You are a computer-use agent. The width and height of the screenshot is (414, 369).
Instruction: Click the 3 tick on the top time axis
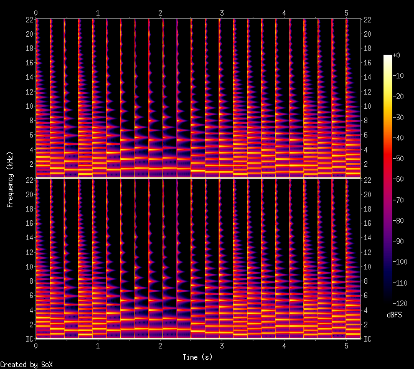coord(222,12)
